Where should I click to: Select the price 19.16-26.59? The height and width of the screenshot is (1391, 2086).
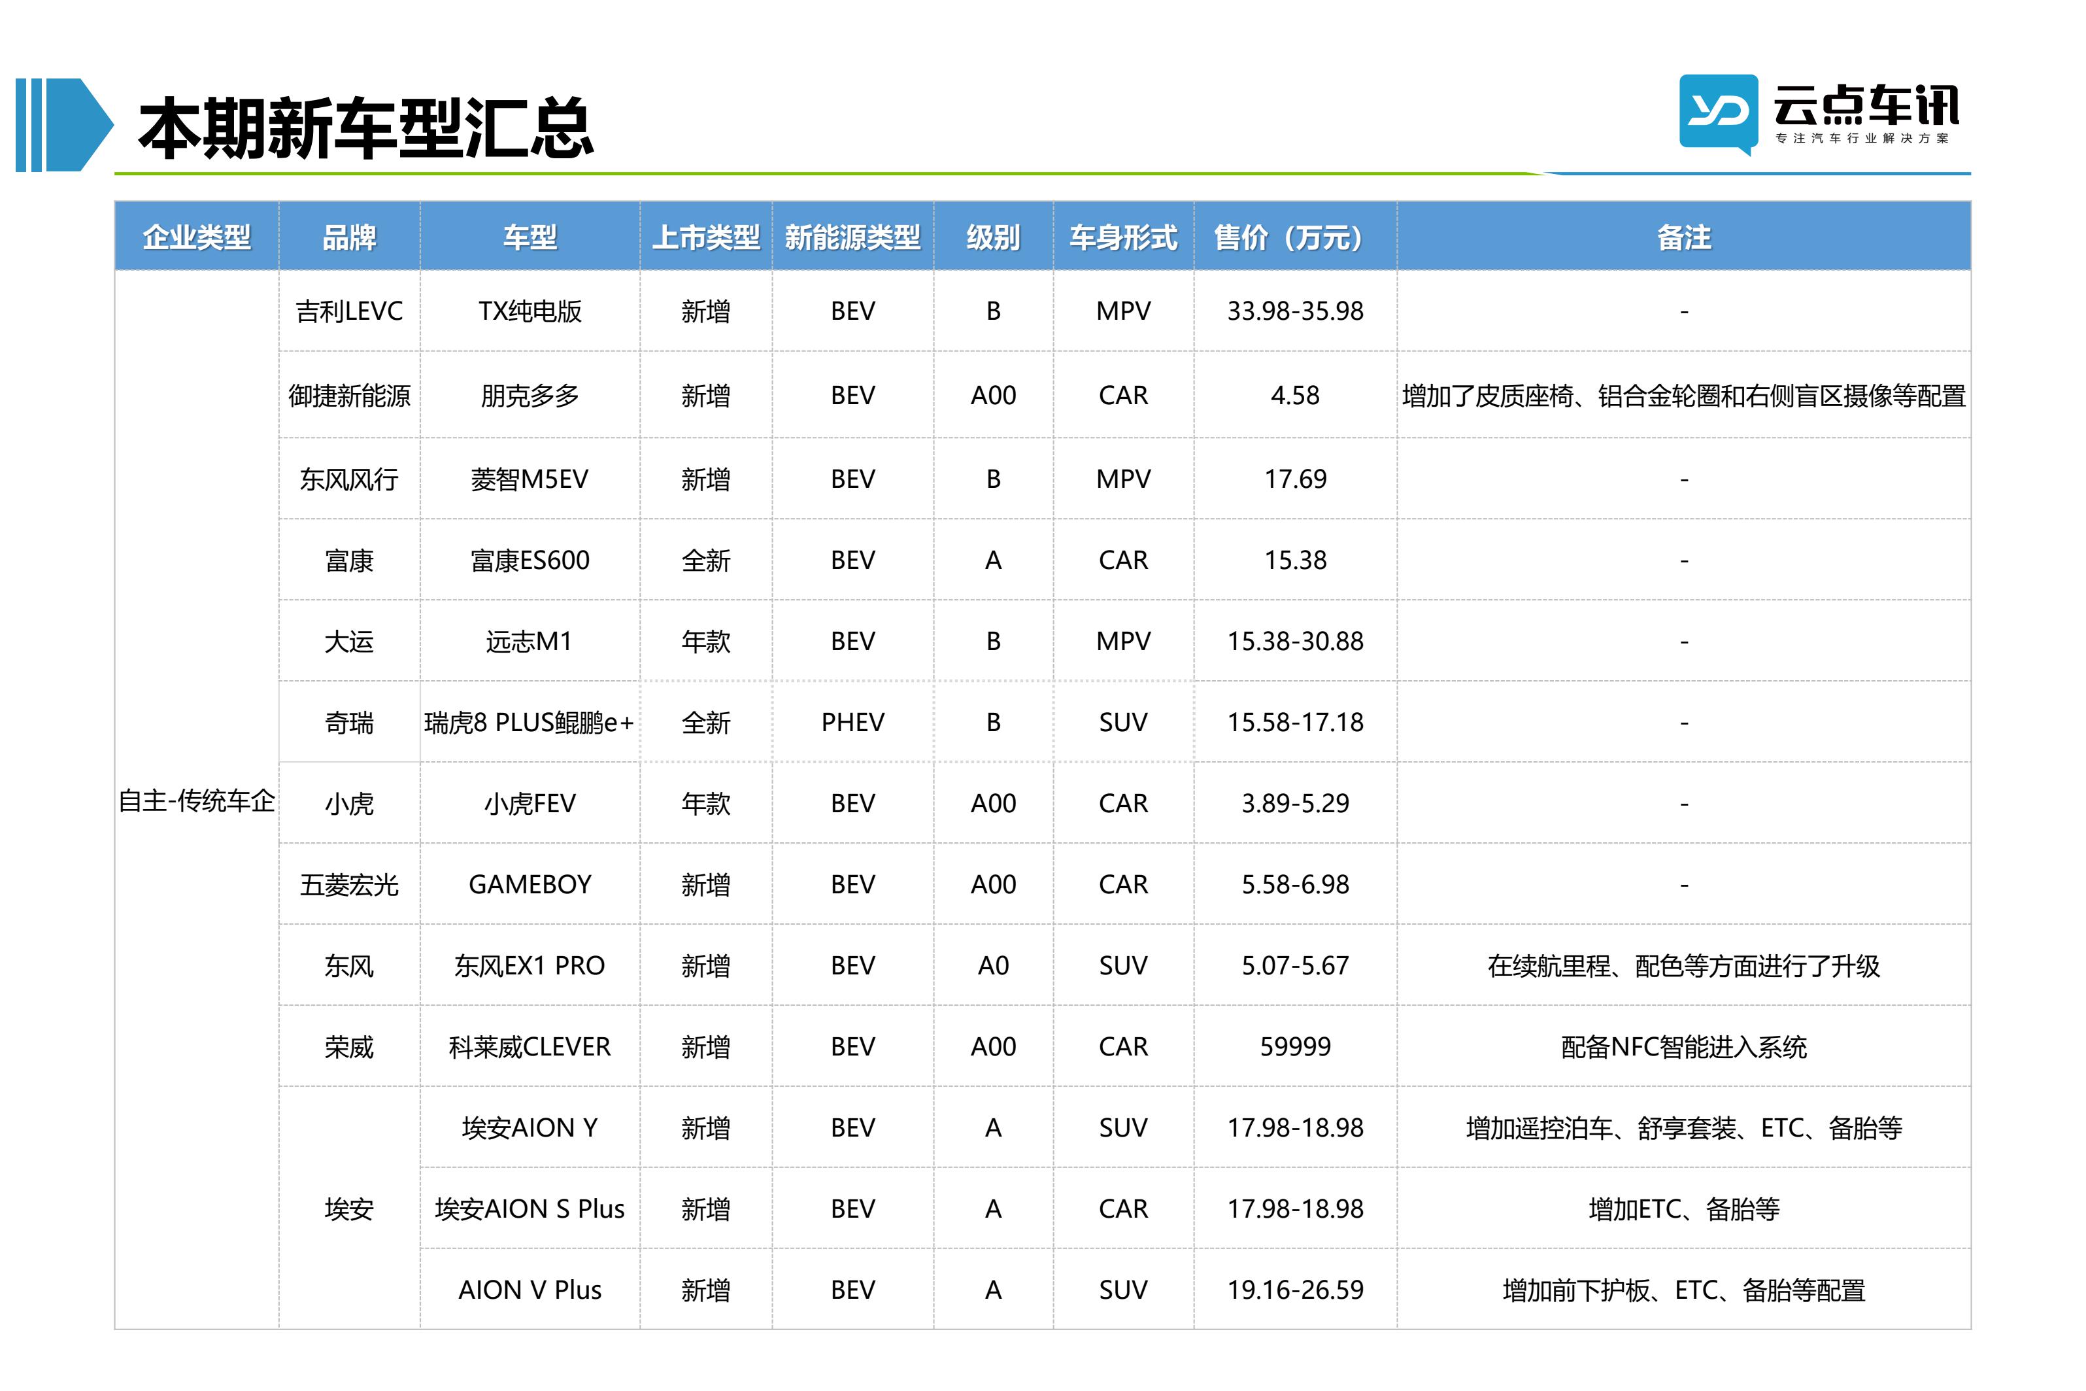click(1295, 1290)
